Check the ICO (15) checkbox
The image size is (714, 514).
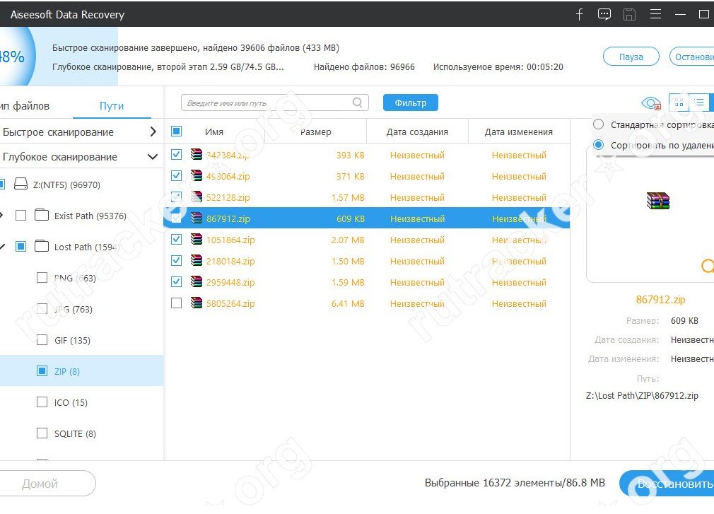[x=42, y=402]
